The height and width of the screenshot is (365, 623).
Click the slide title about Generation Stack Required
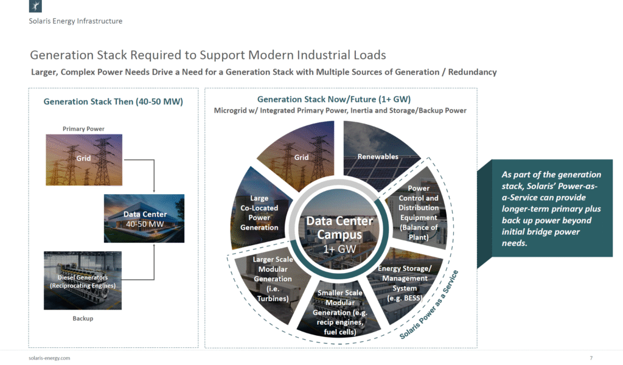pos(208,55)
